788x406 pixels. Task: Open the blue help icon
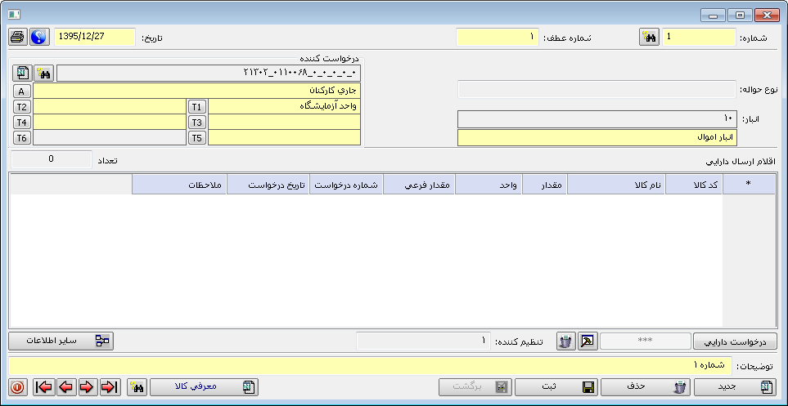click(38, 38)
